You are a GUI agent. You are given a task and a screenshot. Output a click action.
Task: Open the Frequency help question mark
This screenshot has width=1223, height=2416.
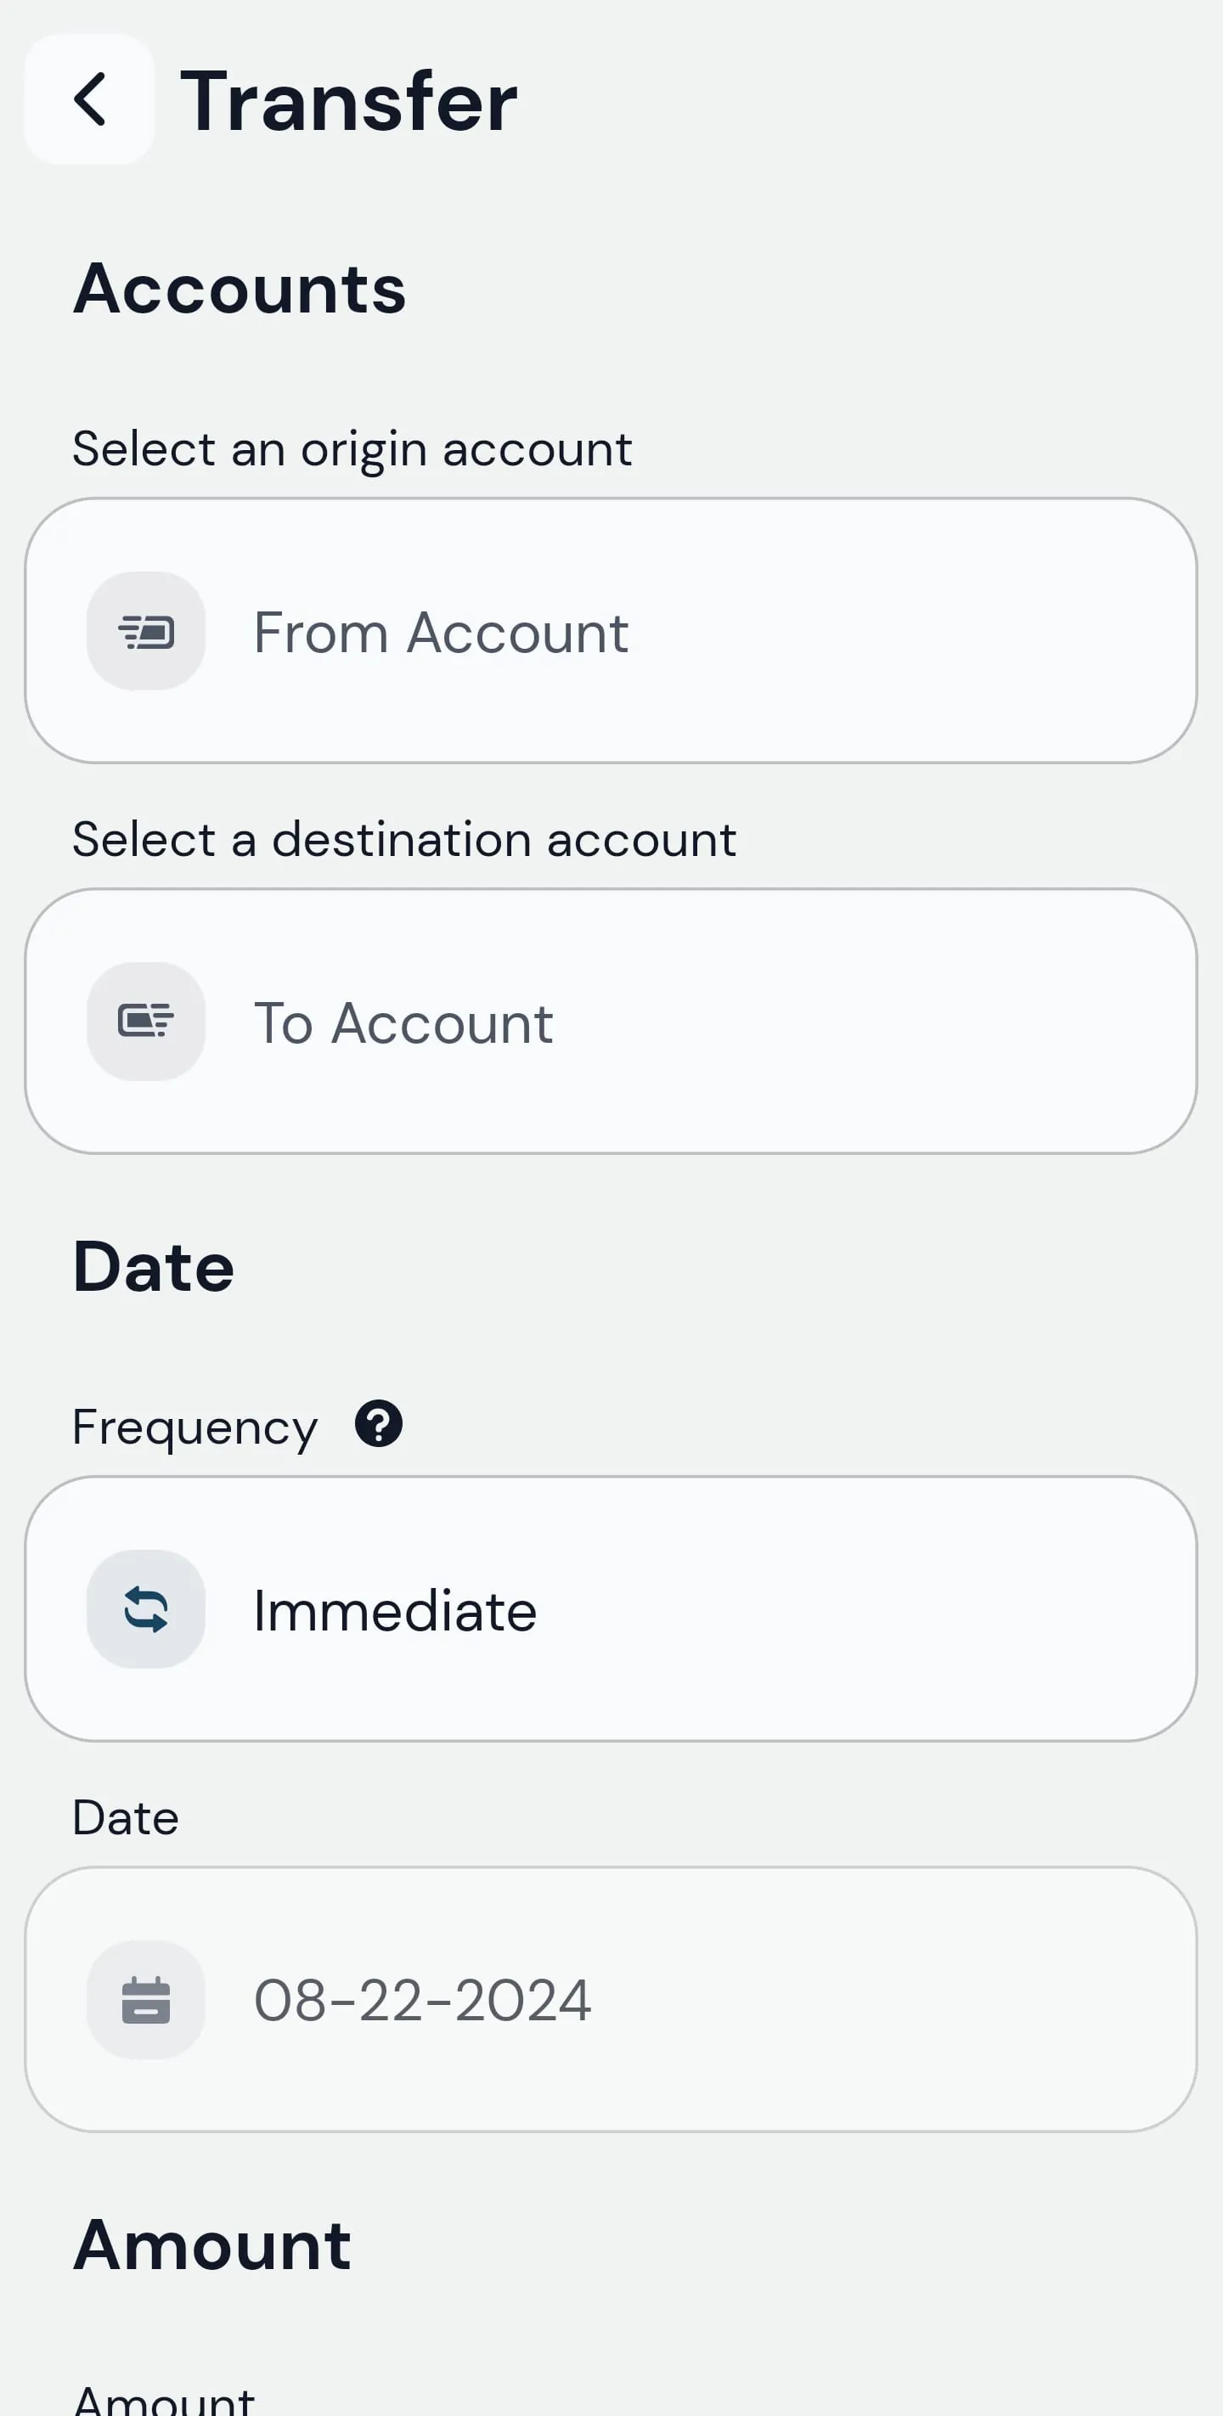(378, 1424)
